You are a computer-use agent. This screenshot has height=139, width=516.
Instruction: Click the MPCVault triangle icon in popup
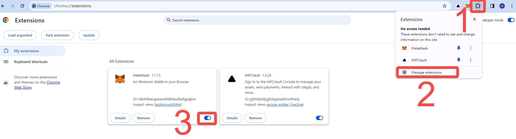pyautogui.click(x=404, y=60)
